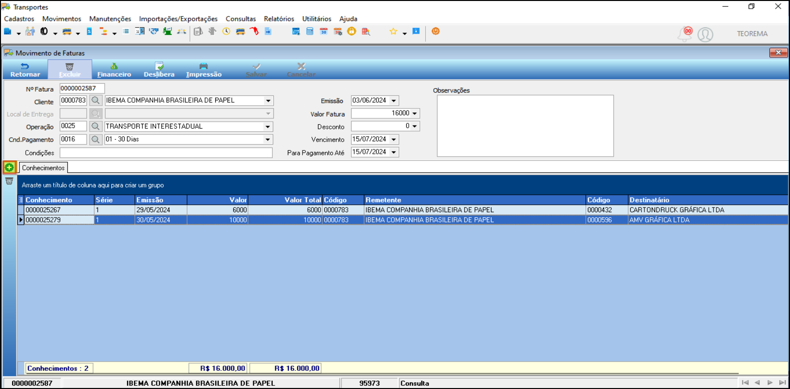
Task: Open the Desconto dropdown arrow
Action: pos(414,126)
